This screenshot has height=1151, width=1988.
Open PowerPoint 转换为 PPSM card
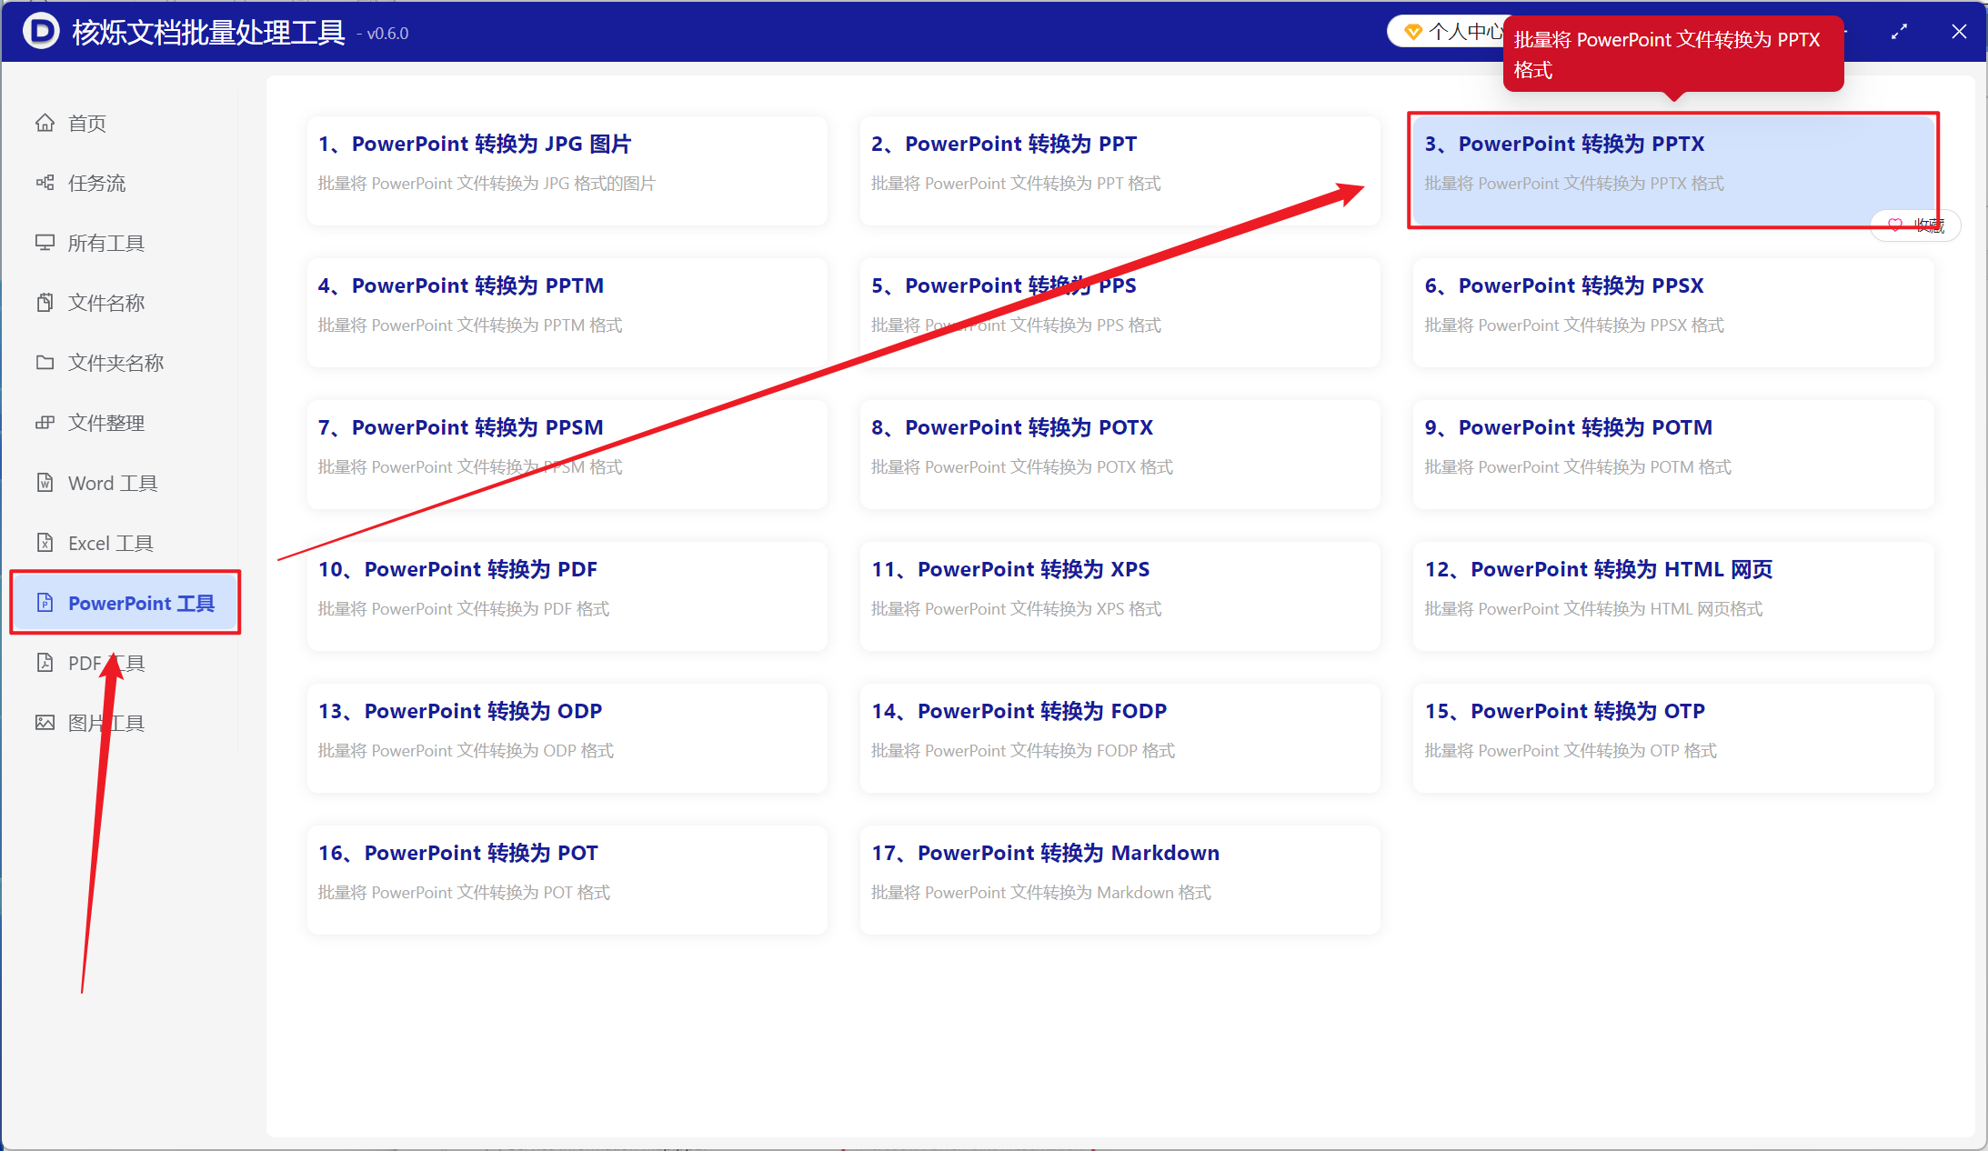(567, 455)
